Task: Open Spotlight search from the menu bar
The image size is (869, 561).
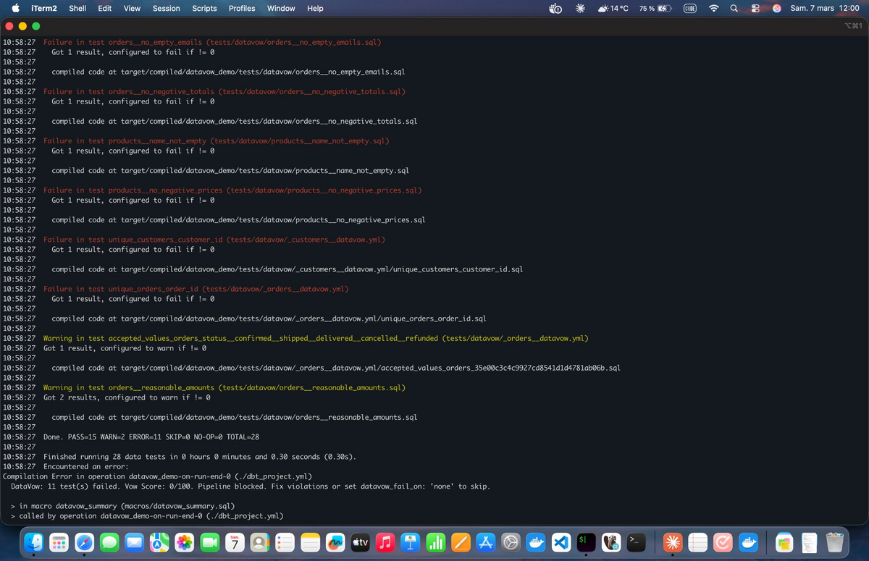Action: click(734, 8)
